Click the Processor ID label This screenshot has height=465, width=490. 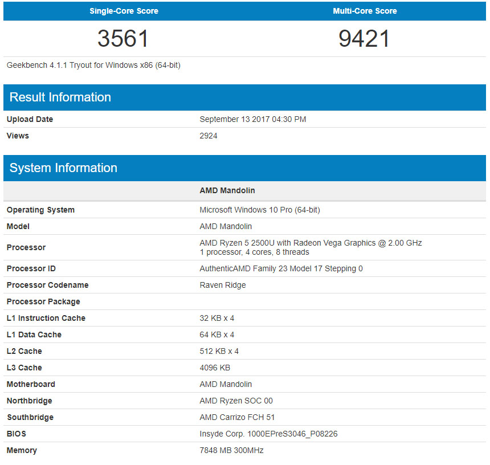31,268
